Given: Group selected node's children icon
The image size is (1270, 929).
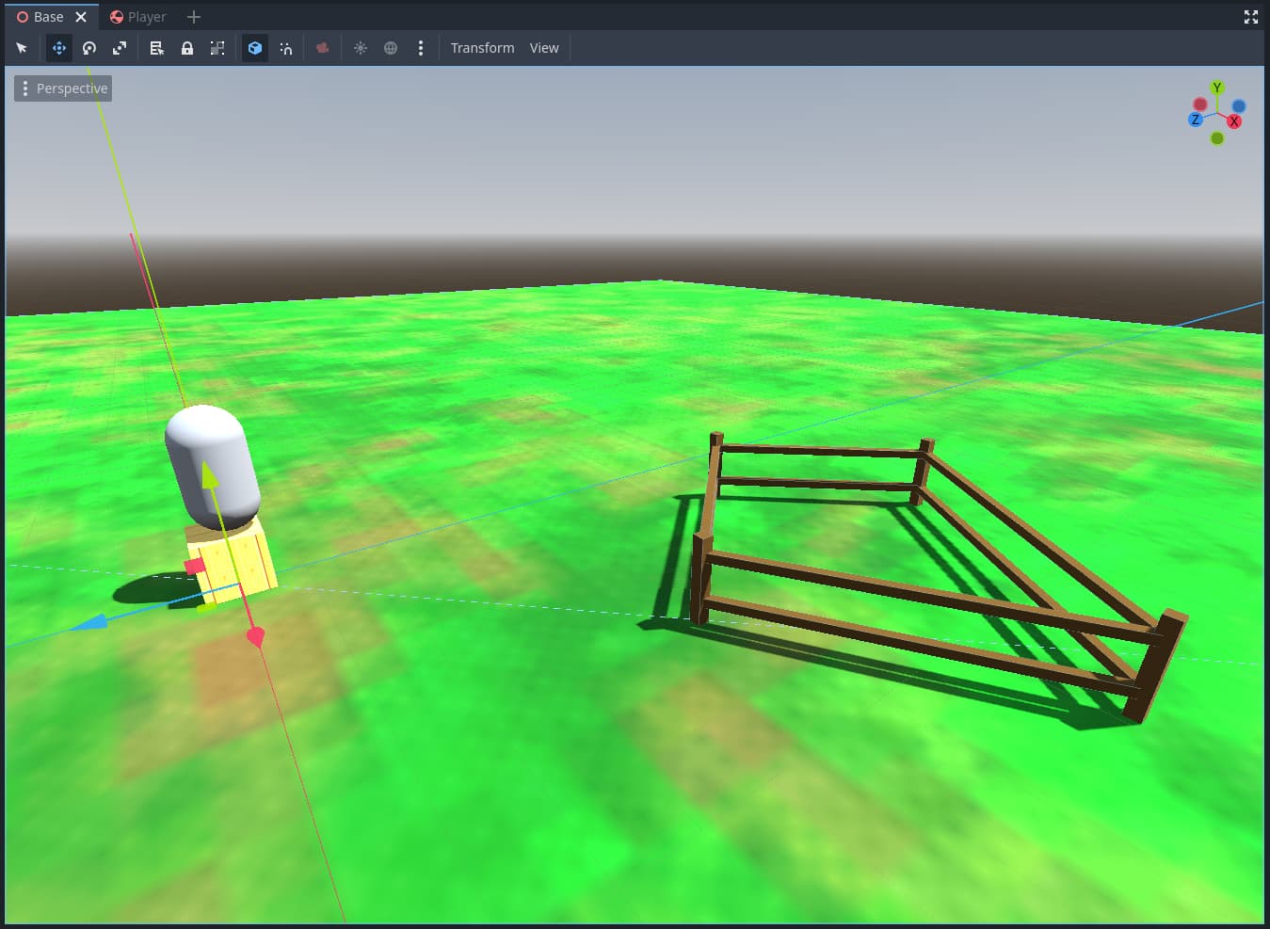Looking at the screenshot, I should 217,48.
